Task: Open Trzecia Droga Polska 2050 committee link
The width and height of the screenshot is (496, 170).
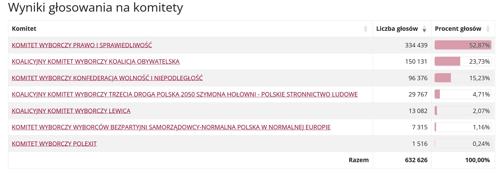Action: tap(185, 94)
